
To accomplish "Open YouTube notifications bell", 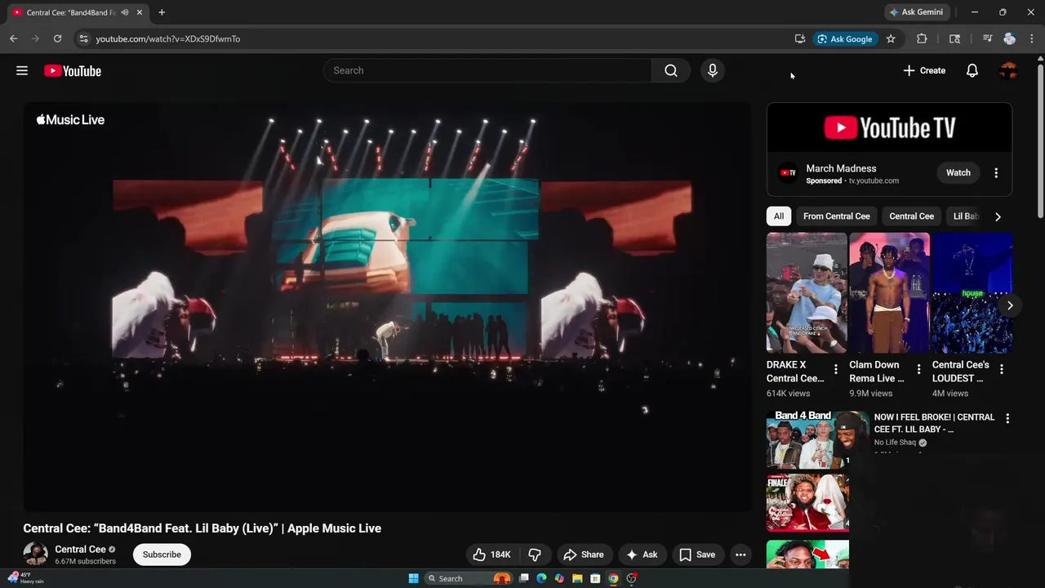I will [972, 71].
